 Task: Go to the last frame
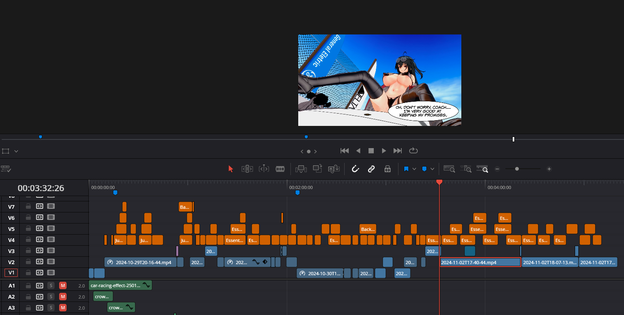click(398, 151)
